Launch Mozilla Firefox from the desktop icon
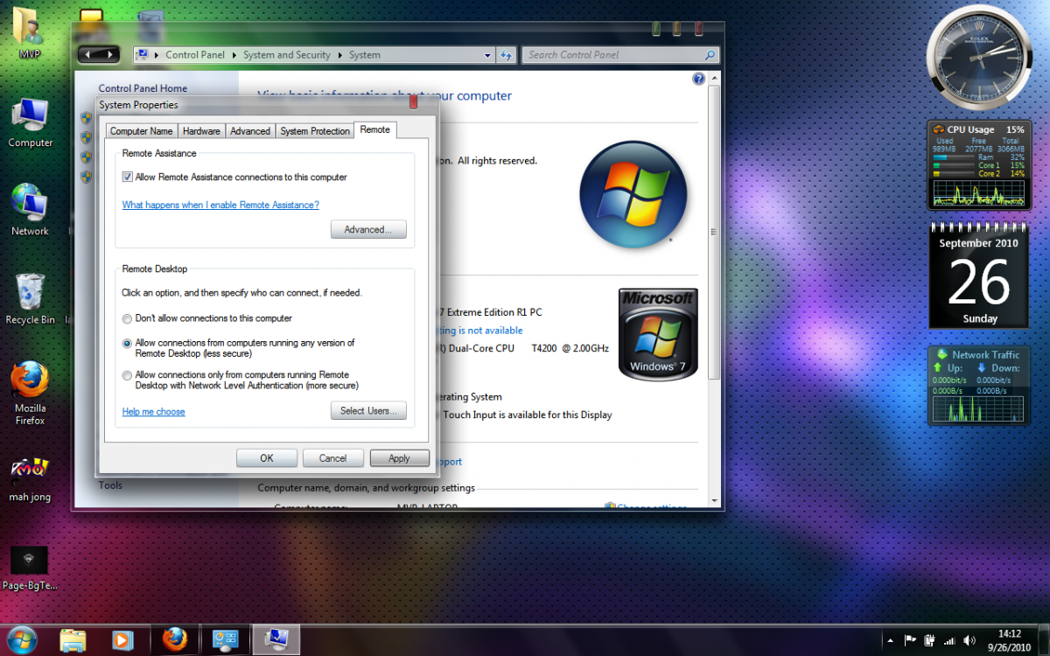The width and height of the screenshot is (1050, 656). (x=30, y=394)
